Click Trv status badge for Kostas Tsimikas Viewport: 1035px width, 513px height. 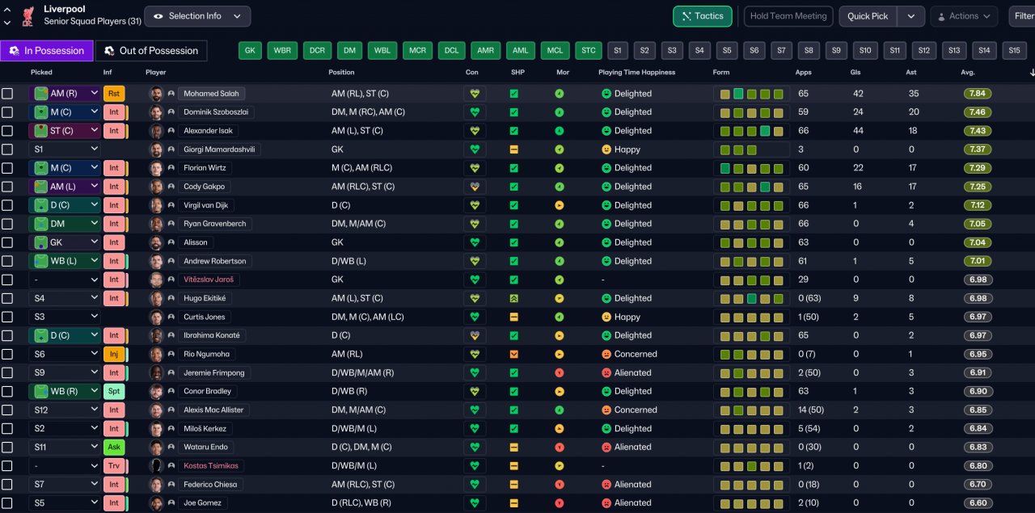(x=114, y=465)
